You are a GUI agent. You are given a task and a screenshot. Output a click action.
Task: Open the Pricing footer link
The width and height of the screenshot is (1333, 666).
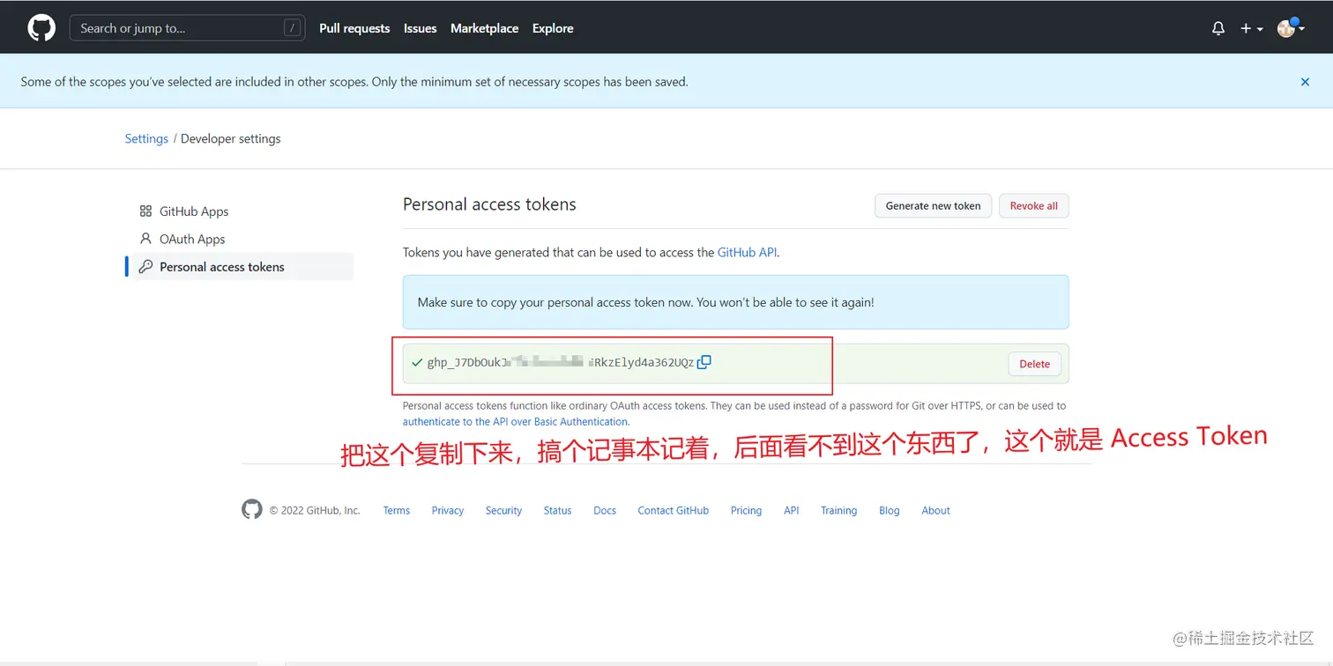tap(746, 510)
